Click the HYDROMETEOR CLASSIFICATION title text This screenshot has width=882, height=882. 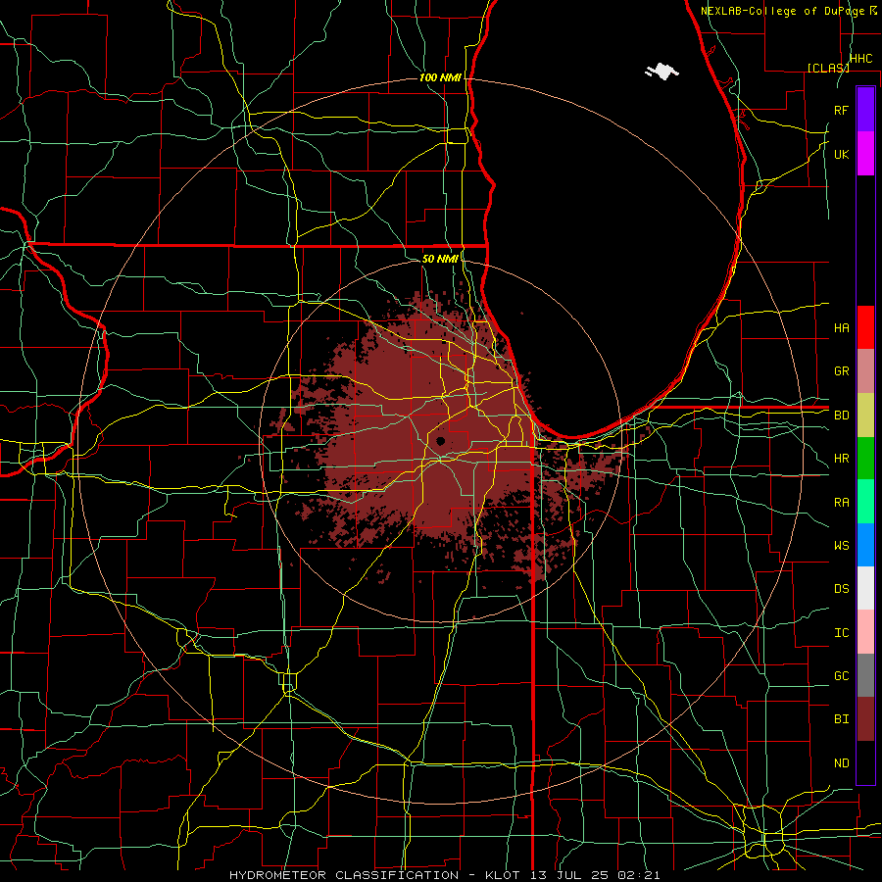point(344,875)
